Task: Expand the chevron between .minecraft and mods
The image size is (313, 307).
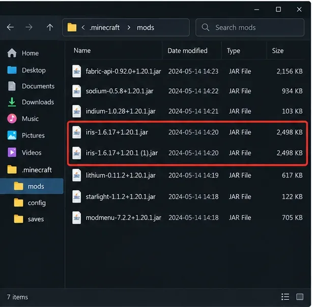Action: point(129,27)
